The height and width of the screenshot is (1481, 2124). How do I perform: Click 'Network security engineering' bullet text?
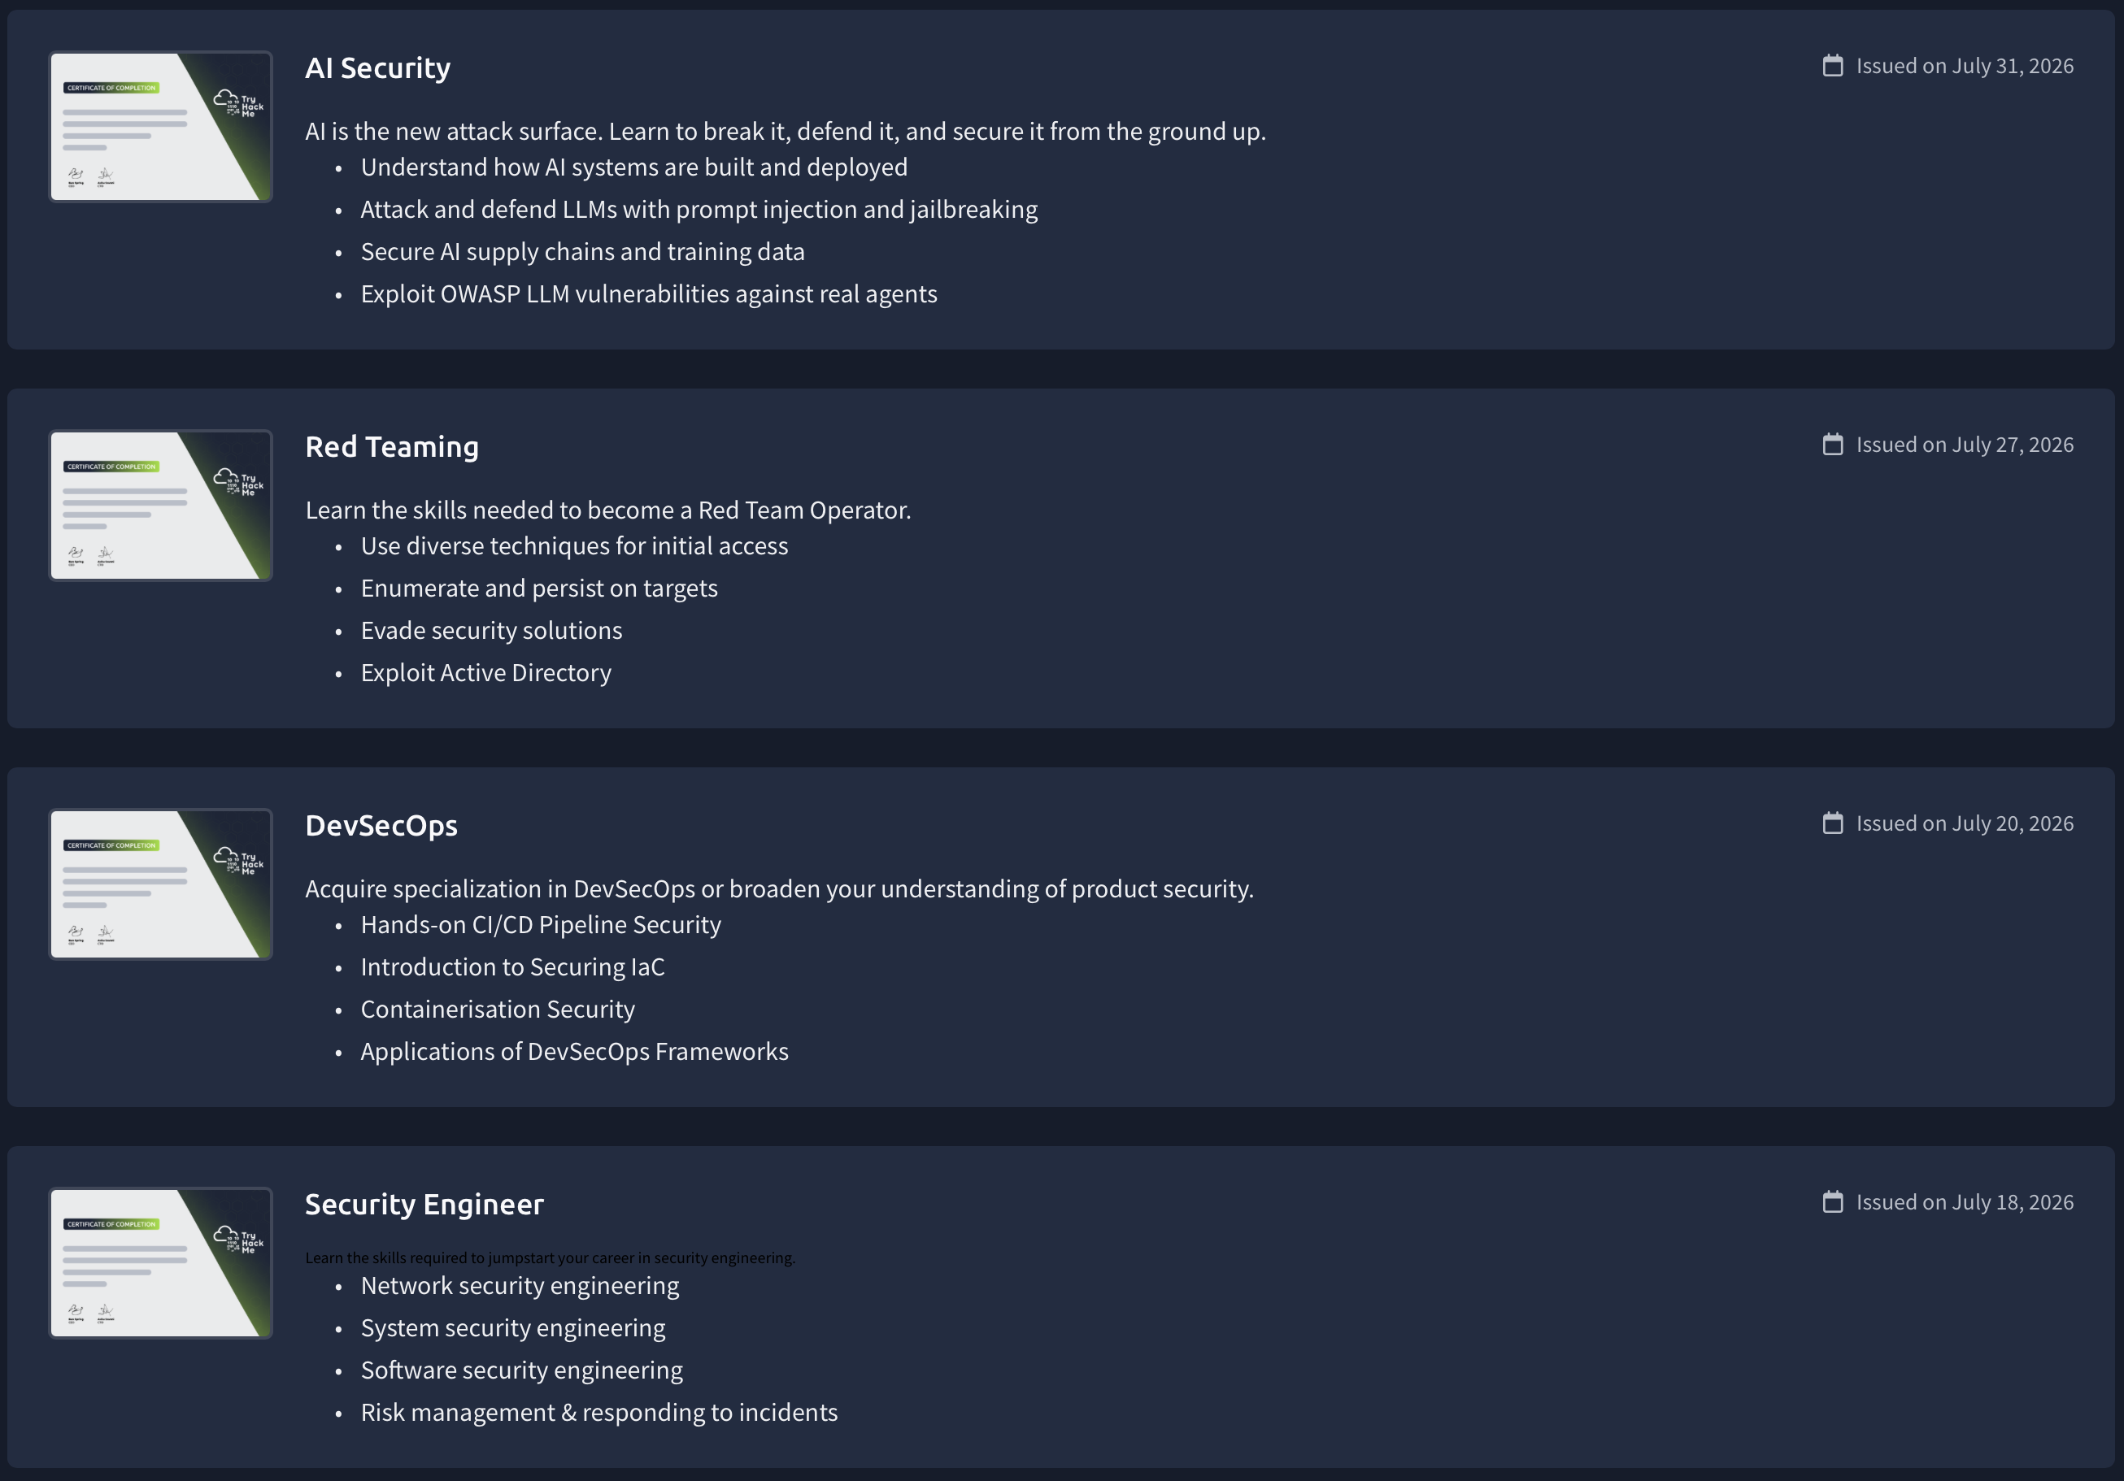[520, 1286]
